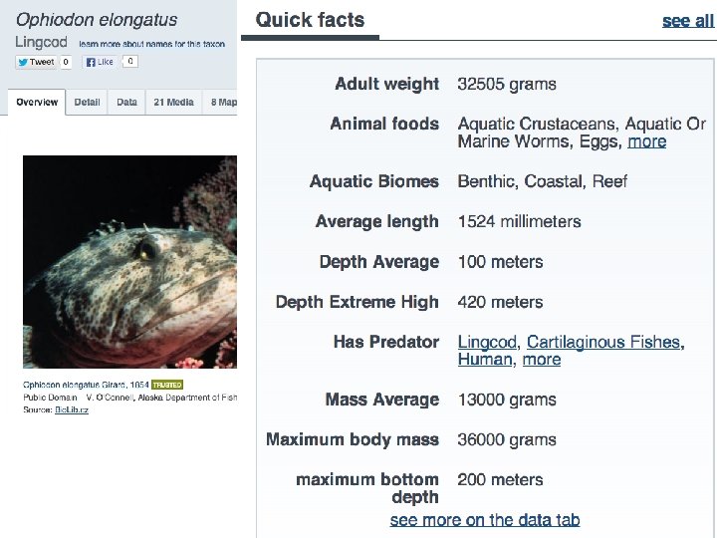Click the Facebook Like button

(x=101, y=62)
